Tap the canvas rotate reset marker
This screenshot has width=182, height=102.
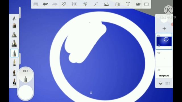tap(91, 93)
